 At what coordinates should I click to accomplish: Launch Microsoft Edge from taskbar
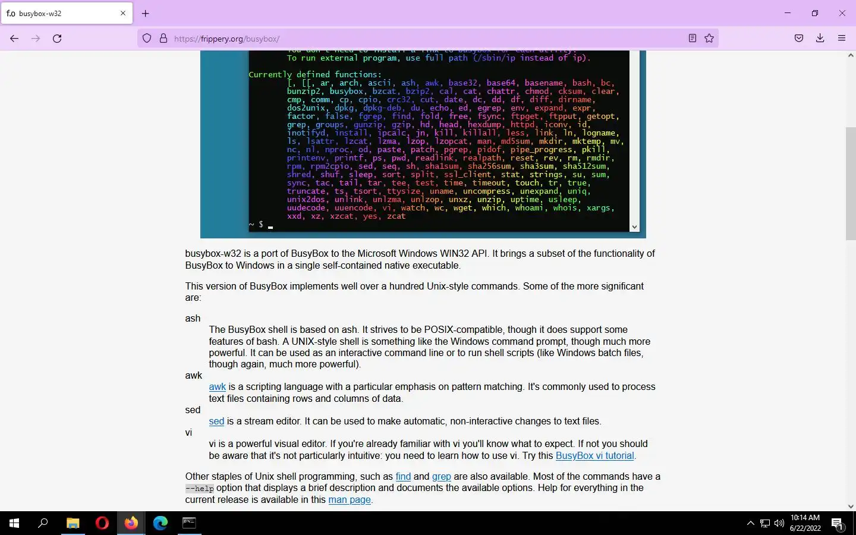(x=160, y=523)
